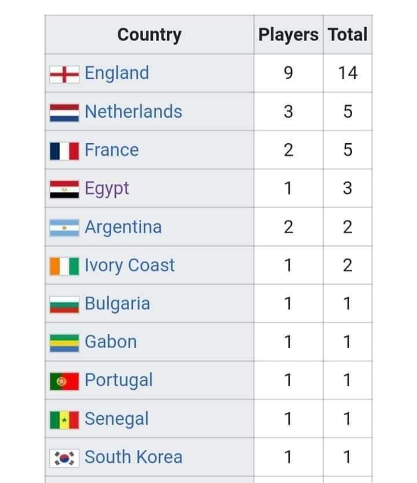Click the Portugal flag icon
The width and height of the screenshot is (417, 483).
click(x=64, y=382)
